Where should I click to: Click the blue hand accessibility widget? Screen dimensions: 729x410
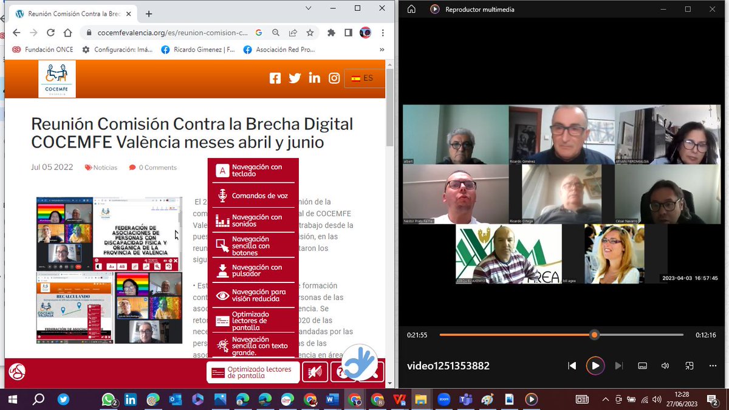(x=360, y=362)
